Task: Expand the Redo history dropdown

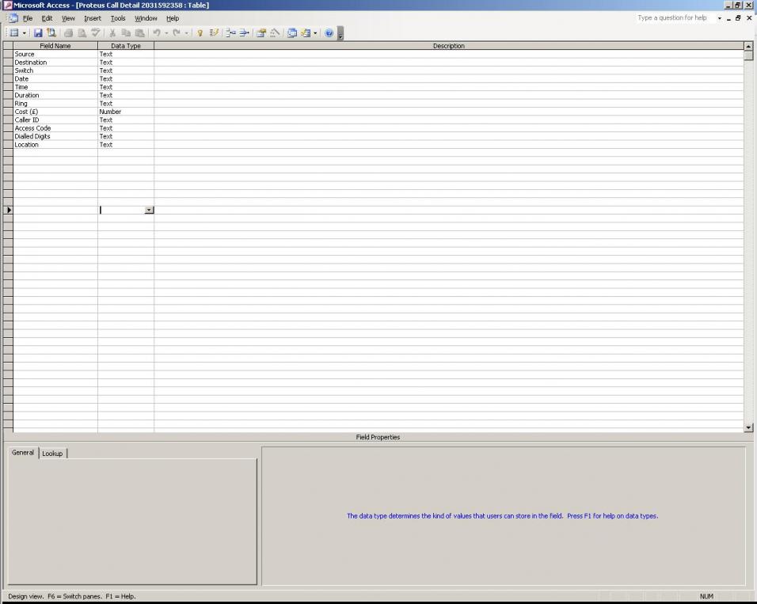Action: pyautogui.click(x=186, y=32)
